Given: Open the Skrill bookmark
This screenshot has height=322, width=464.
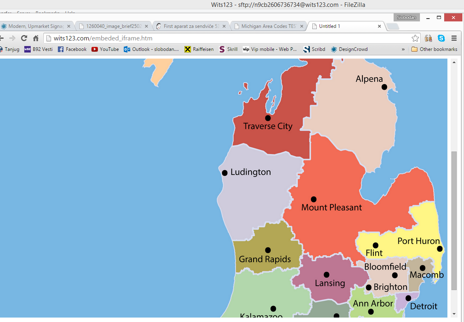Looking at the screenshot, I should point(228,49).
